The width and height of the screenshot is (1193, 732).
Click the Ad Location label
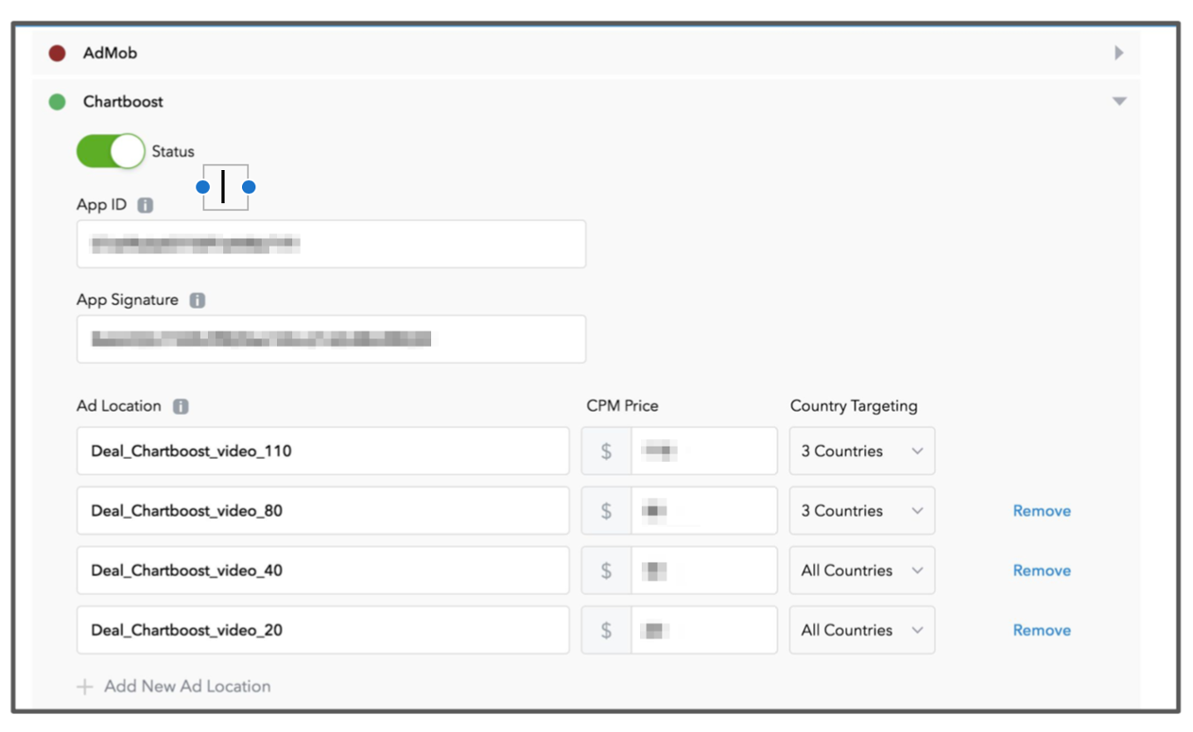point(119,406)
